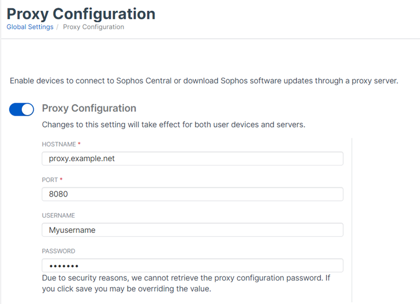Click the 'Enable devices to connect' description text
This screenshot has height=304, width=420.
(204, 81)
